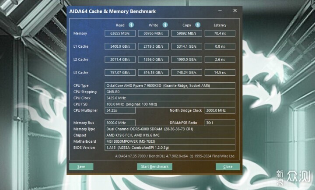The width and height of the screenshot is (315, 190).
Task: Click DRAM:FSB Ratio value 30:1
Action: coord(220,123)
